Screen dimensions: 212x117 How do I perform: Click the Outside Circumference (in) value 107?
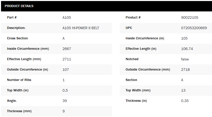click(66, 70)
